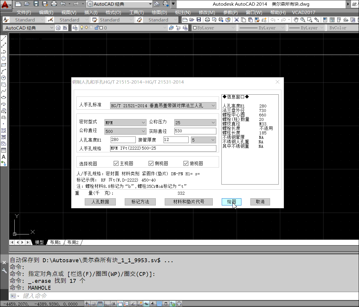This screenshot has height=307, width=359.
Task: Open the VCAD2017 menu
Action: coord(303,13)
